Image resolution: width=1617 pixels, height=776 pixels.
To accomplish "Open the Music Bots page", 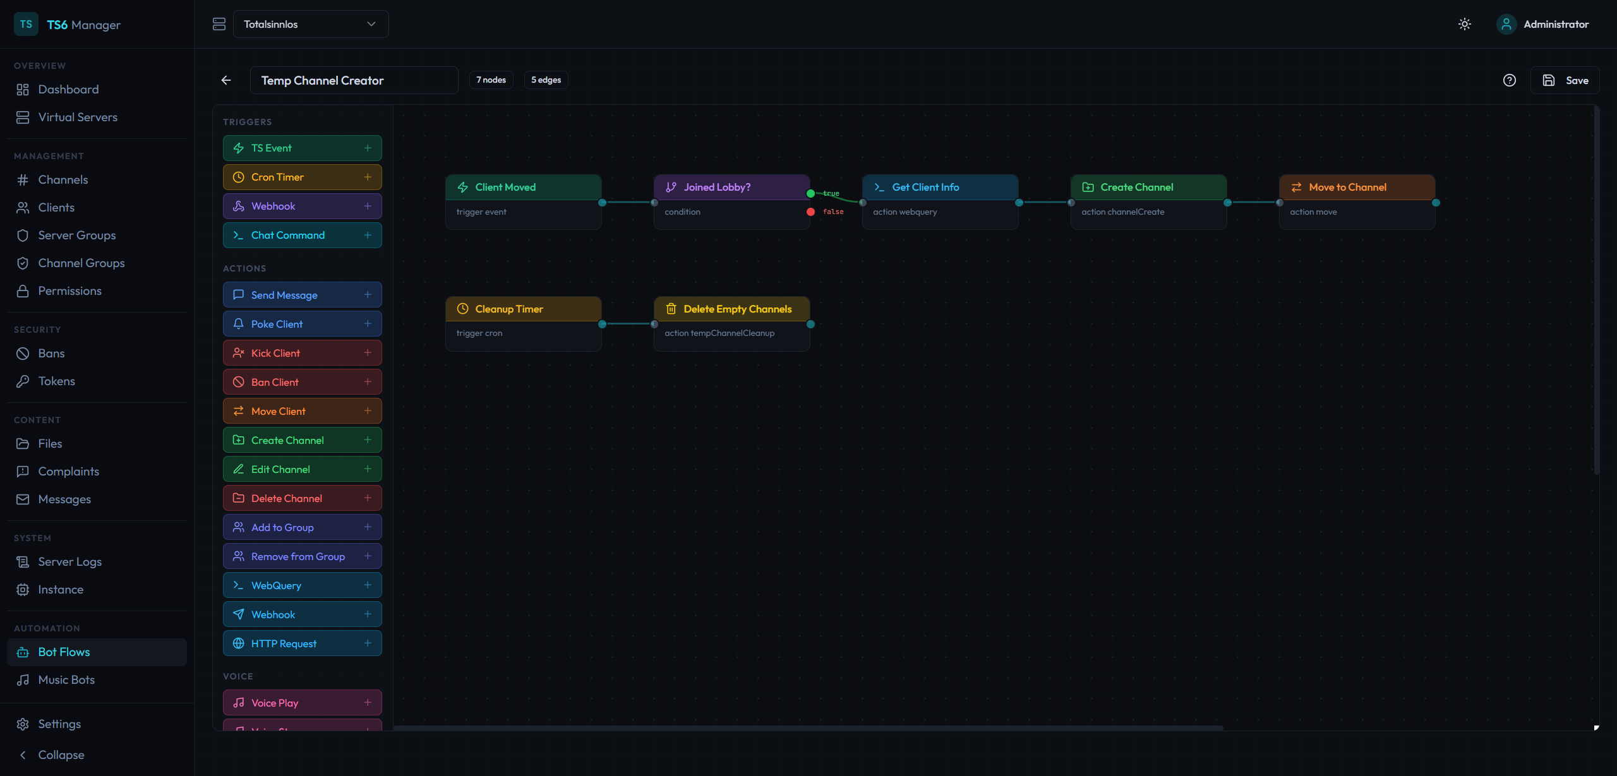I will (66, 679).
